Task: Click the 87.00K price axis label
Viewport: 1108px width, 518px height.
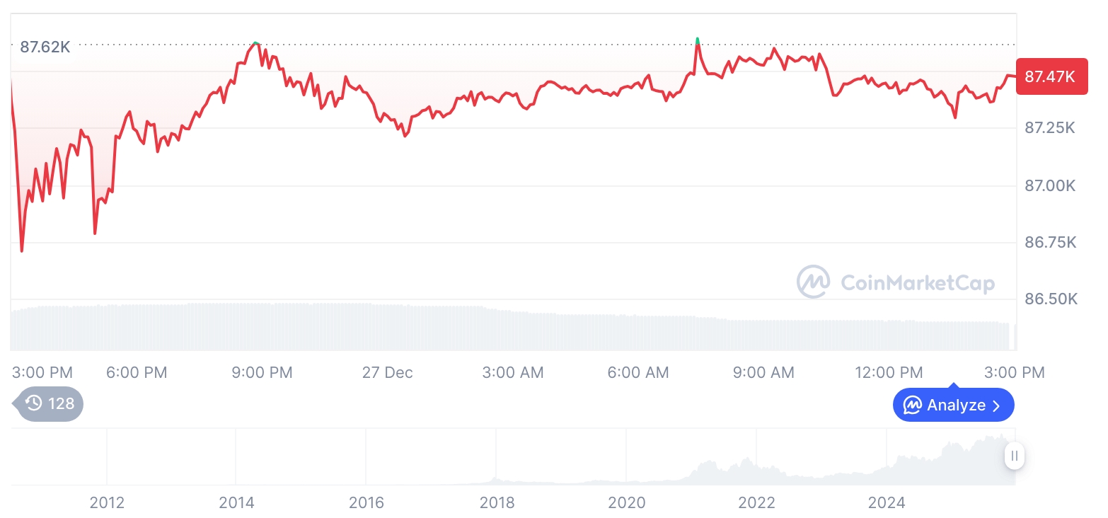Action: click(1050, 185)
